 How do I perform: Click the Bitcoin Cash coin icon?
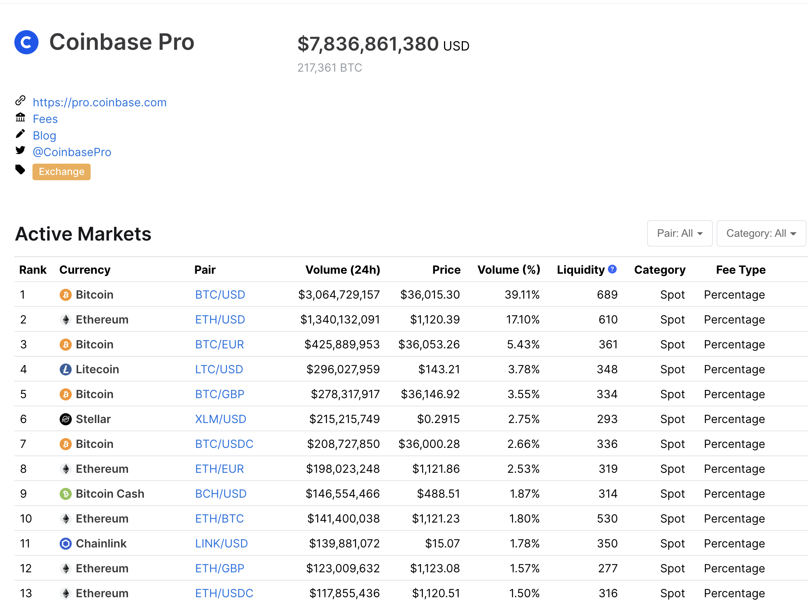(66, 494)
